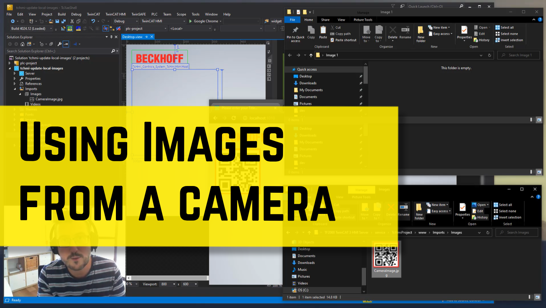This screenshot has height=308, width=546.
Task: Open the Scope menu
Action: tap(181, 14)
